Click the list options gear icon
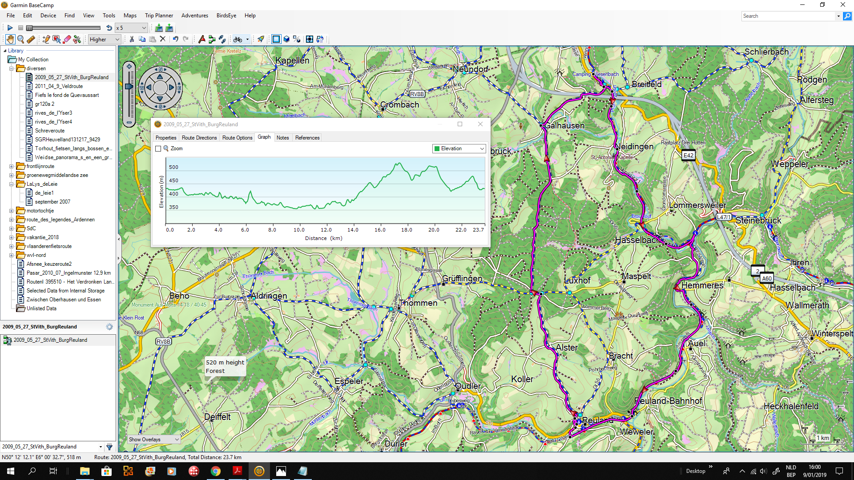854x480 pixels. pos(109,327)
